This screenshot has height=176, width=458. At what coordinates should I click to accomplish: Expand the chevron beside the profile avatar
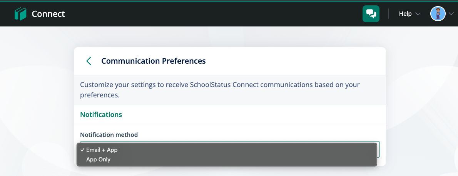tap(451, 14)
